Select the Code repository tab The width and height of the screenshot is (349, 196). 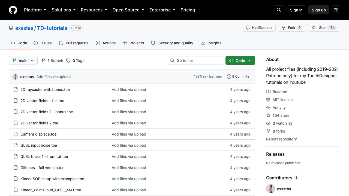point(19,43)
